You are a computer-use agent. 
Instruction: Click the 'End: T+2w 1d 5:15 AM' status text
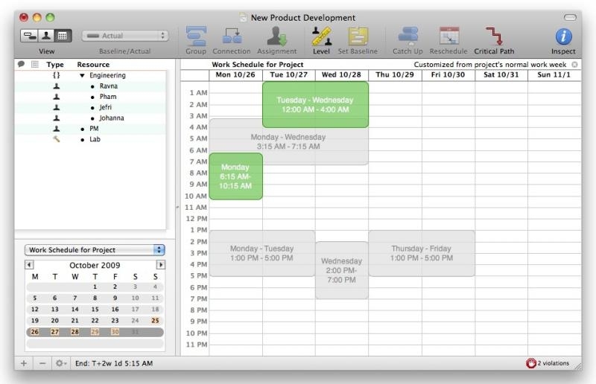coord(114,363)
